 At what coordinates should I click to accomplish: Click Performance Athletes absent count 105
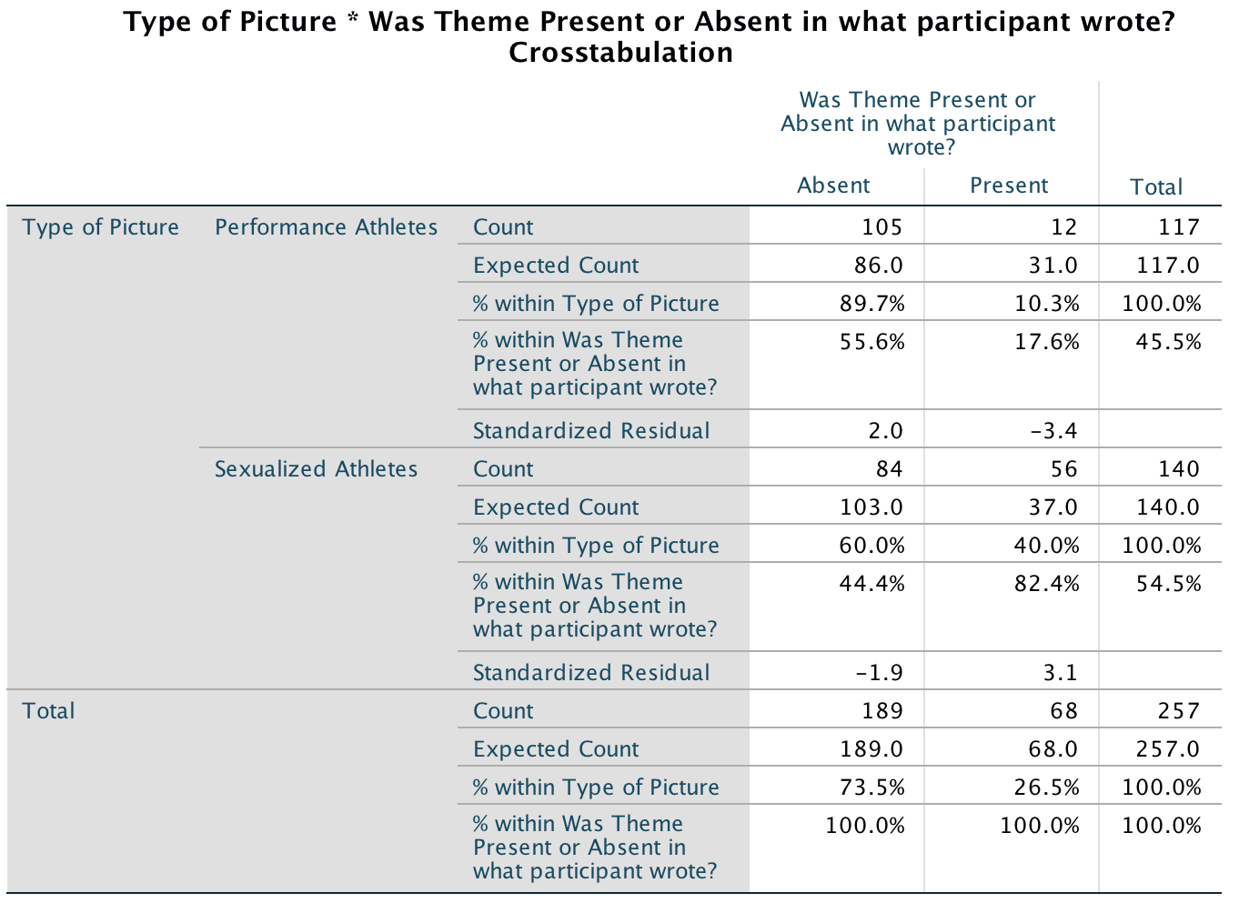coord(881,227)
